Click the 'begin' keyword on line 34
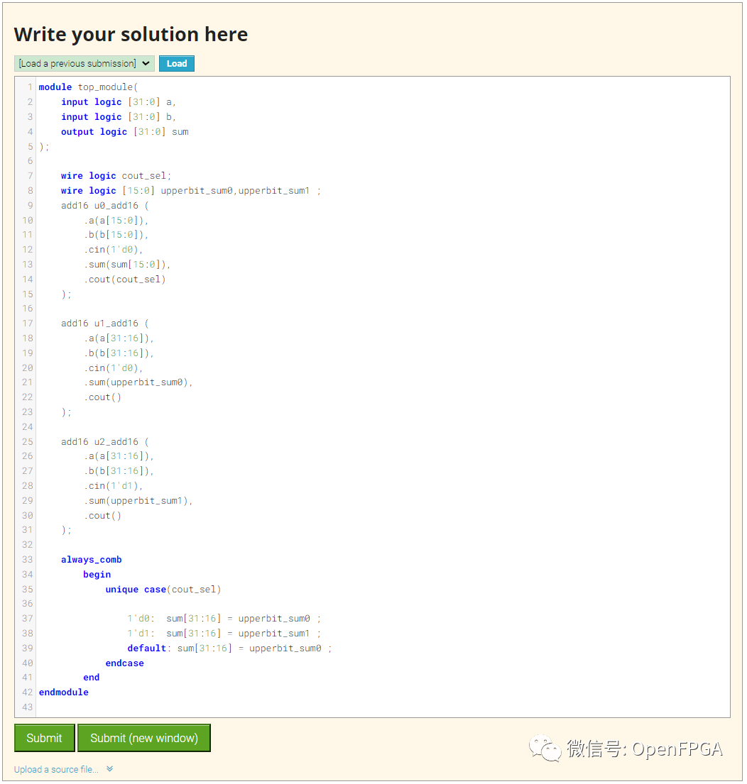 pyautogui.click(x=97, y=575)
